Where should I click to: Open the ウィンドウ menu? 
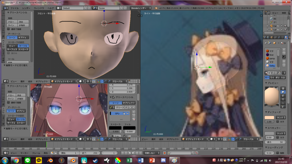[x=39, y=8]
